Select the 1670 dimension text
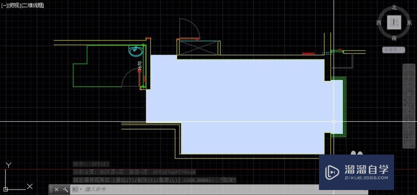The image size is (417, 195). pyautogui.click(x=140, y=65)
